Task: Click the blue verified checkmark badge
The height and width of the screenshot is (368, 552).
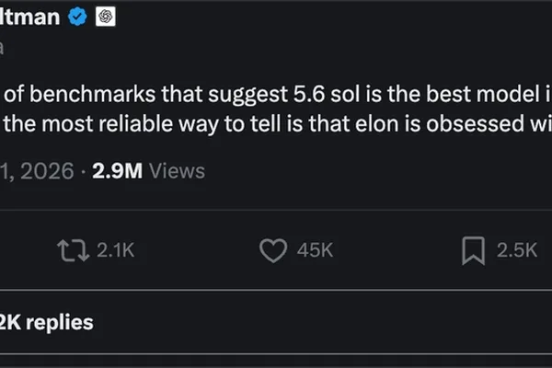Action: coord(77,17)
